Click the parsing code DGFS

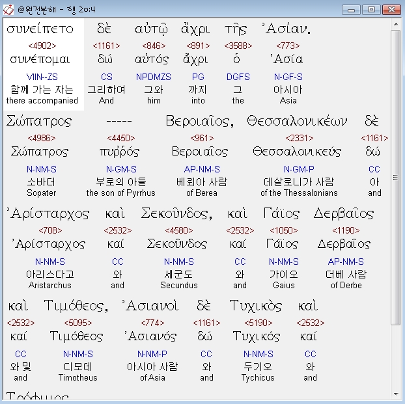(238, 77)
